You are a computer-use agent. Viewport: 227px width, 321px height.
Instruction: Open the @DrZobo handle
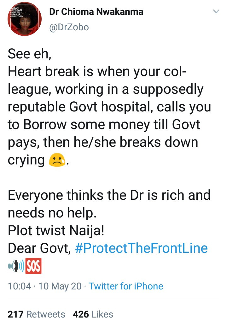click(x=69, y=27)
